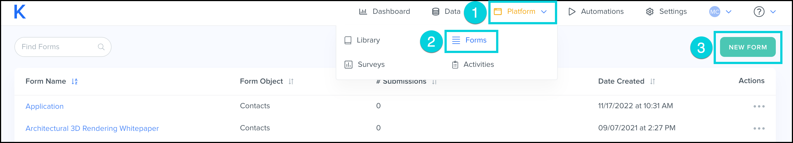Select Forms in the Platform menu
This screenshot has height=143, width=793.
[475, 40]
